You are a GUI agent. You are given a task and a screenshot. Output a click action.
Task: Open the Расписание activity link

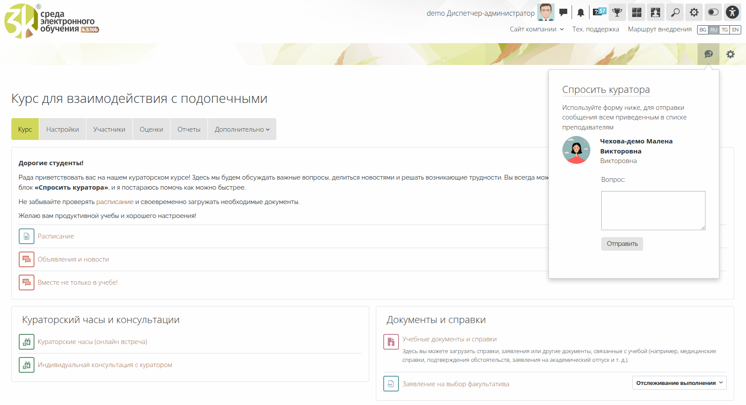56,236
